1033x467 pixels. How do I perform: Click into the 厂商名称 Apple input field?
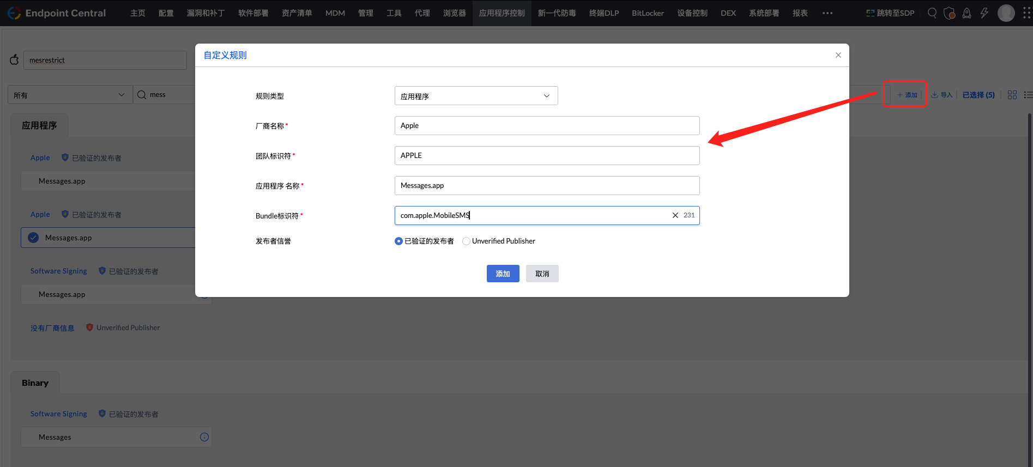(x=546, y=125)
